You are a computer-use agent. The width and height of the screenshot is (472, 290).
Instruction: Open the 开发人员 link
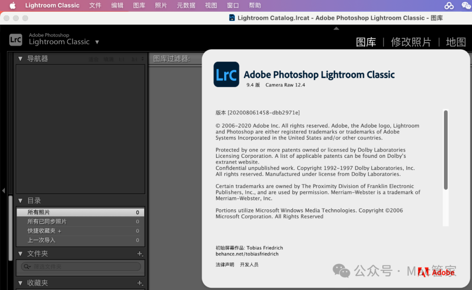[249, 264]
